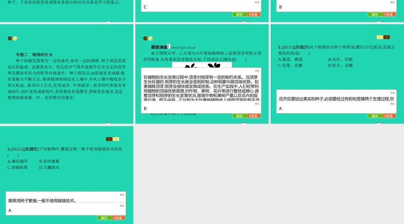The height and width of the screenshot is (224, 404).
Task: Select the 专题二 植物的生长 heading
Action: [x=34, y=54]
